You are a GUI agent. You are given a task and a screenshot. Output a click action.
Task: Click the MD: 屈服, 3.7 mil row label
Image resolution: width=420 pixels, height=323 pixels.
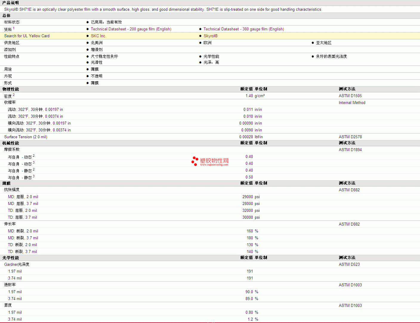[23, 204]
